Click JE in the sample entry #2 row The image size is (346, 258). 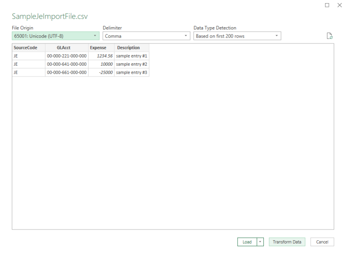click(29, 64)
